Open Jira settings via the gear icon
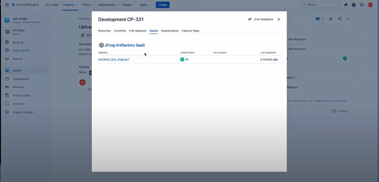Screen dimensions: 379x182 click(x=362, y=5)
